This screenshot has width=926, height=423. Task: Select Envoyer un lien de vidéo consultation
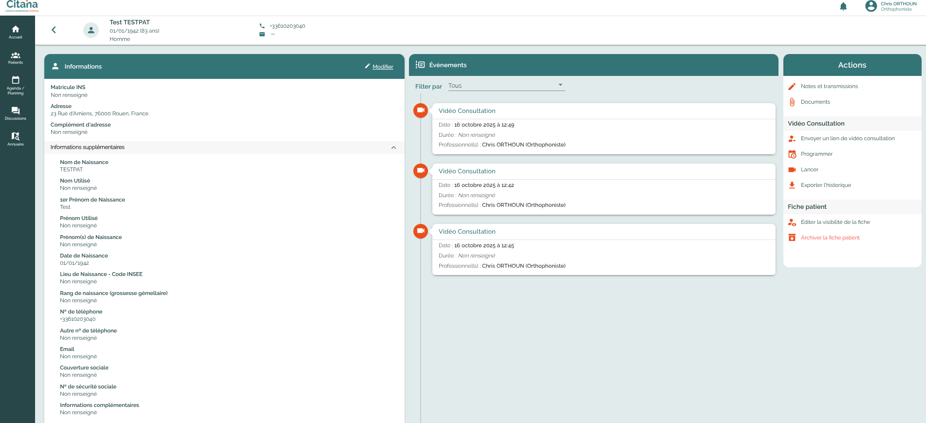(x=847, y=138)
